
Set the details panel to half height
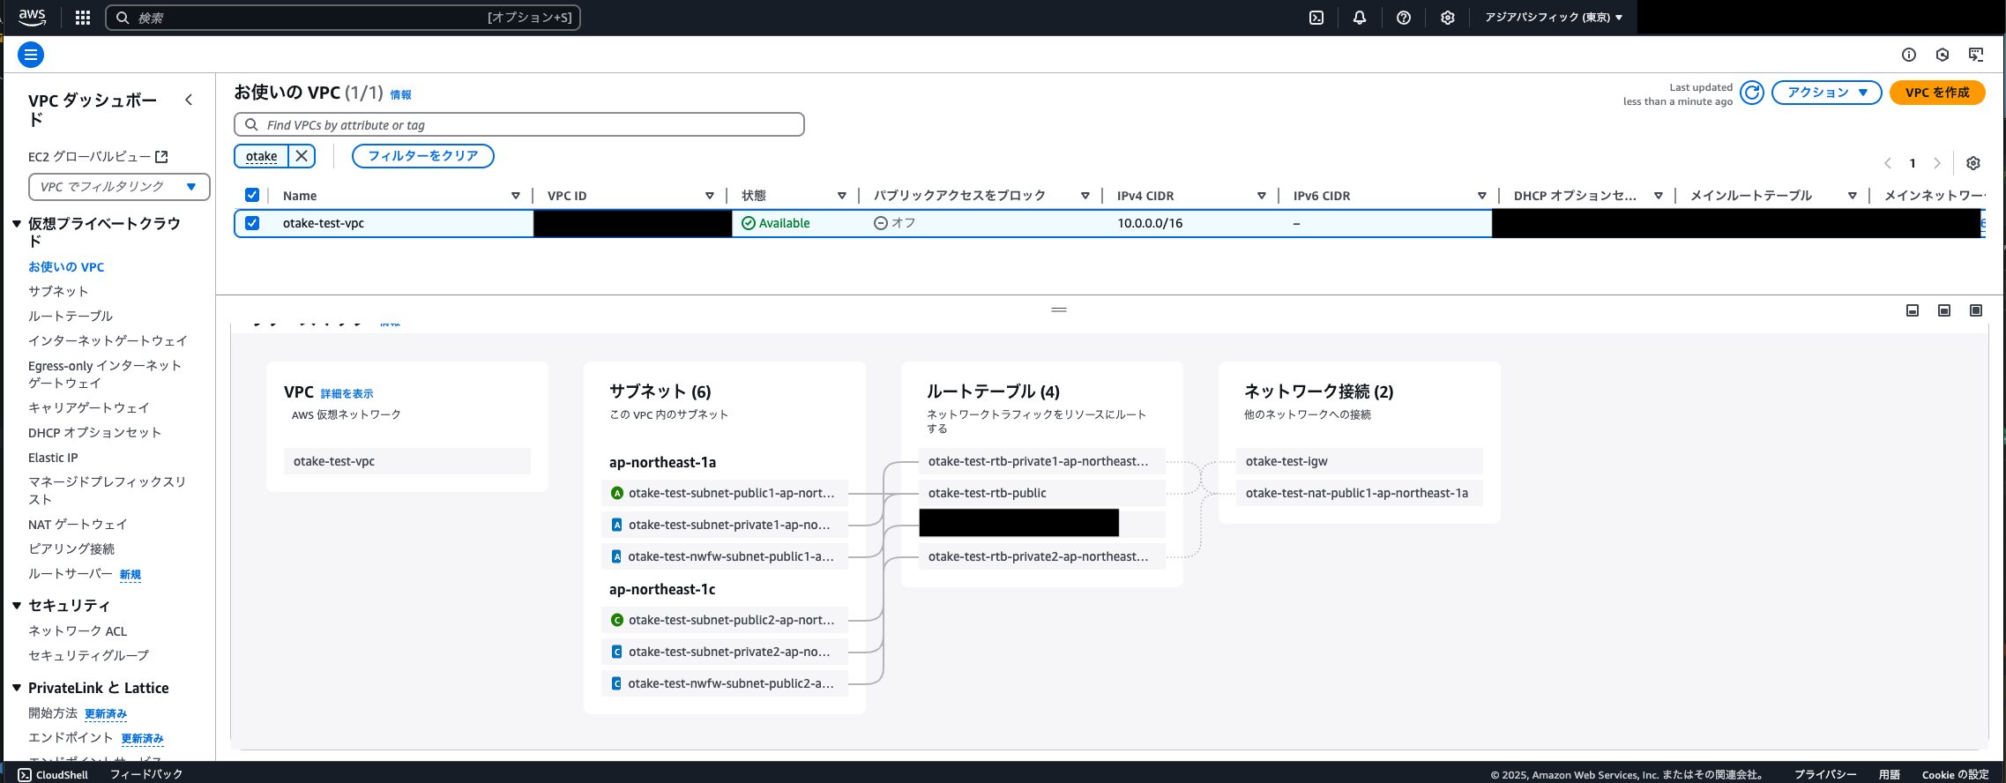coord(1944,310)
